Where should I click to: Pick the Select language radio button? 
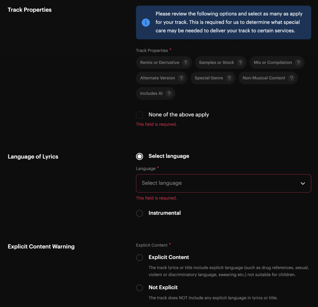(140, 156)
